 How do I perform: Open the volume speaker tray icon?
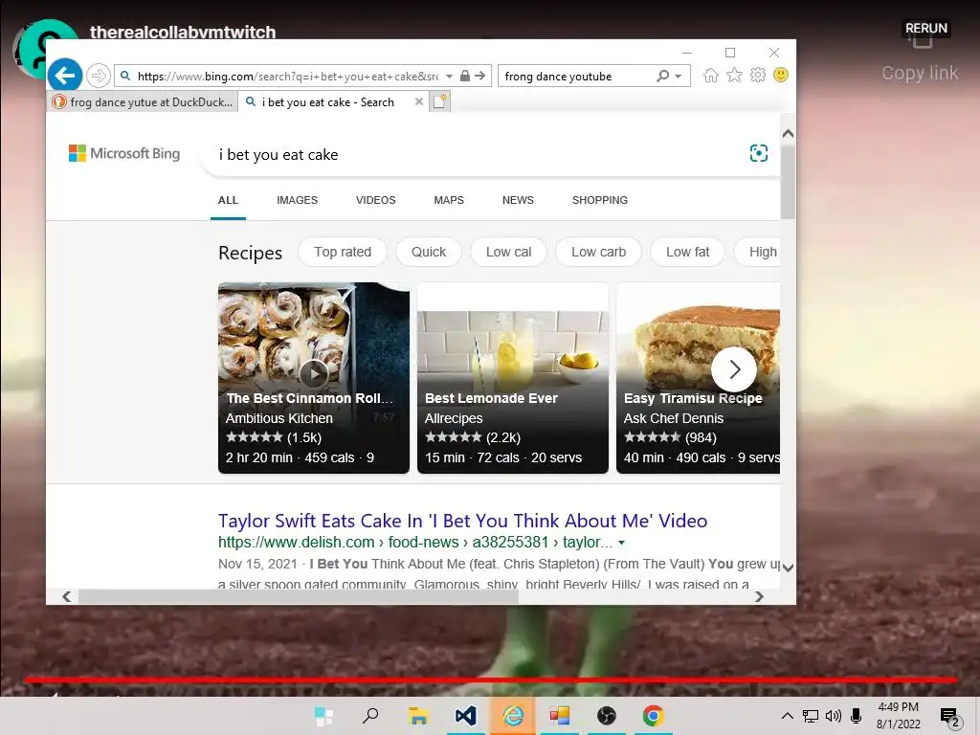[x=834, y=716]
